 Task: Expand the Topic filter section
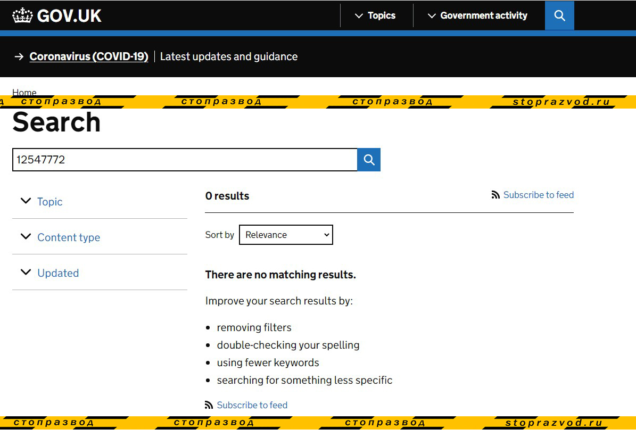click(49, 202)
